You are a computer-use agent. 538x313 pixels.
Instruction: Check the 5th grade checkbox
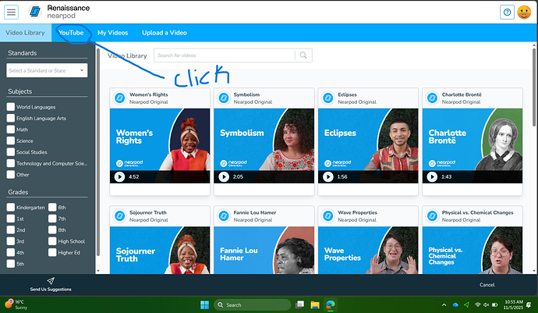(x=11, y=264)
